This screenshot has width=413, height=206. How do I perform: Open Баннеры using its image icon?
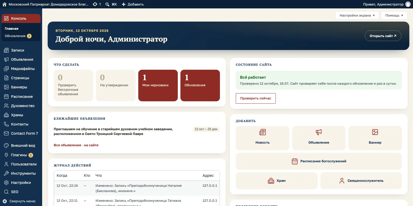point(6,87)
